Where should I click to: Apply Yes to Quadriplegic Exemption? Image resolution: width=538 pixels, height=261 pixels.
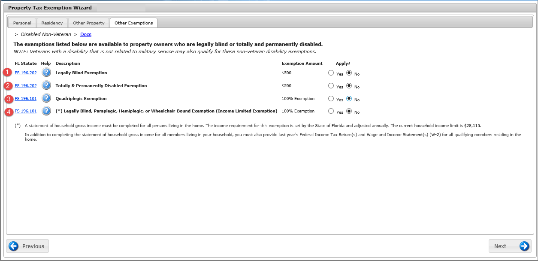pos(331,99)
